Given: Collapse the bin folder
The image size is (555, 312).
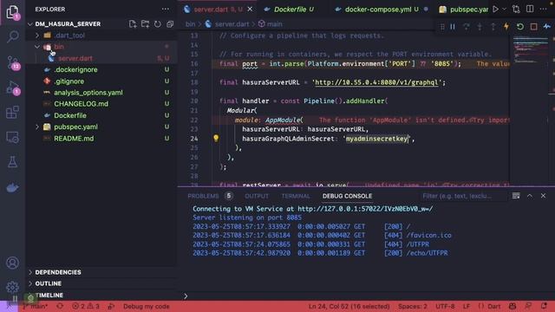Looking at the screenshot, I should pos(37,47).
